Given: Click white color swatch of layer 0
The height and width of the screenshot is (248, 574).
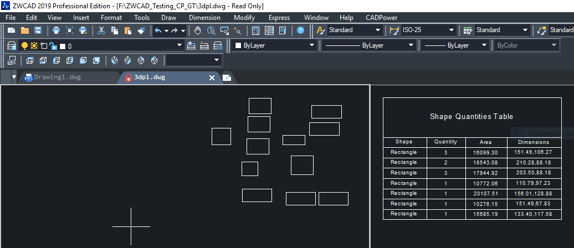Looking at the screenshot, I should (x=63, y=46).
